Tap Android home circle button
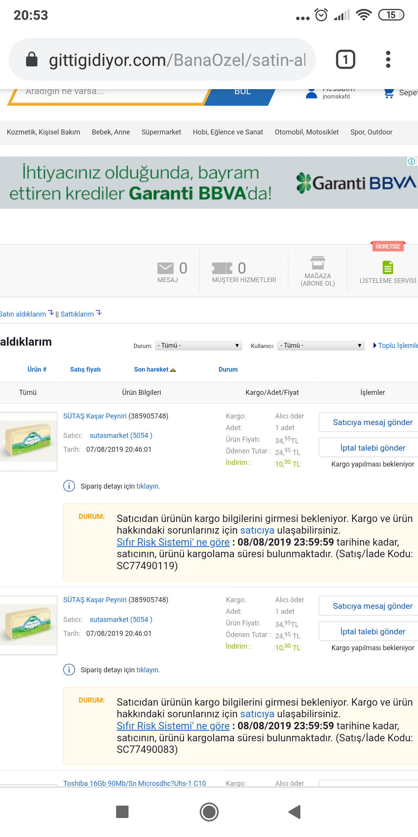The width and height of the screenshot is (418, 837). pos(209,811)
